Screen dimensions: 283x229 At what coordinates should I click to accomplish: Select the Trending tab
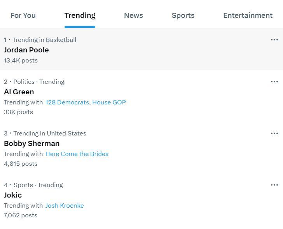80,16
